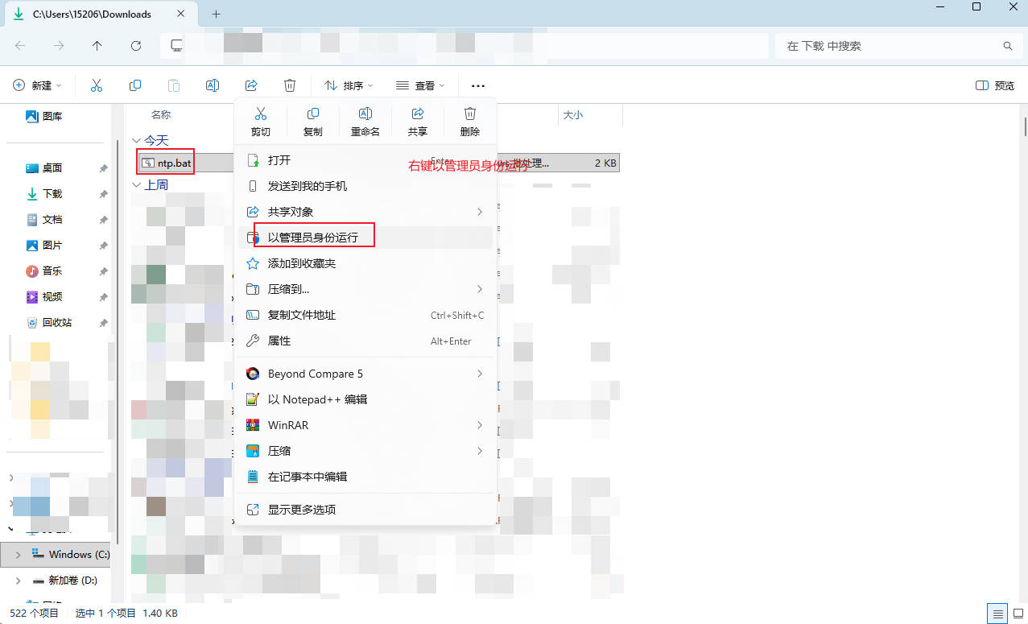The height and width of the screenshot is (624, 1028).
Task: Open the three-dot more options toolbar menu
Action: point(478,85)
